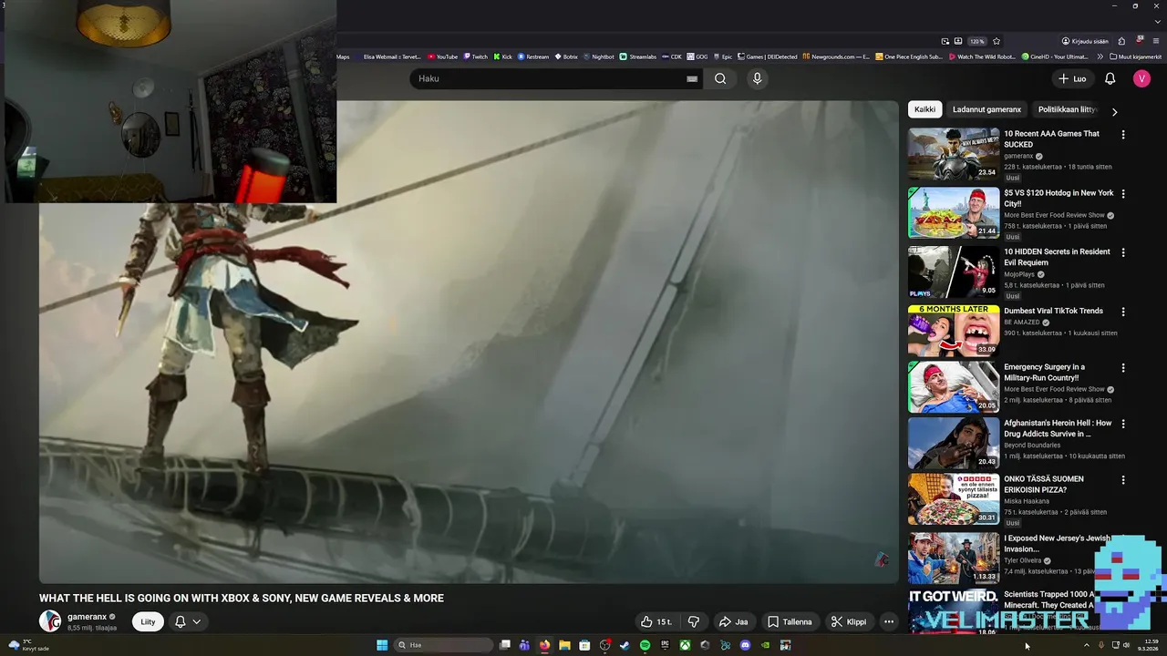Open the YouTube bookmark
This screenshot has height=656, width=1167.
[x=442, y=56]
